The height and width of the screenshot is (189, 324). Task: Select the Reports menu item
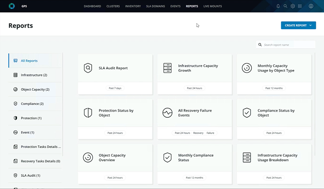pos(192,6)
